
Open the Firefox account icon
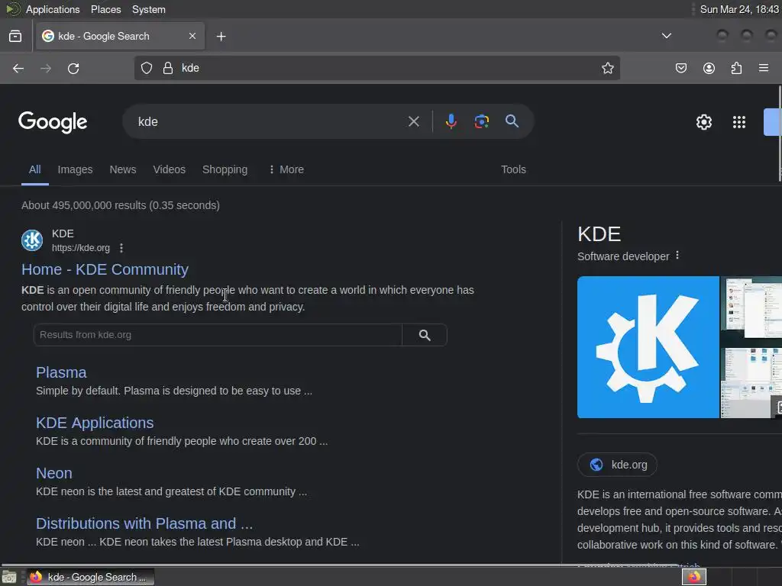click(x=709, y=68)
